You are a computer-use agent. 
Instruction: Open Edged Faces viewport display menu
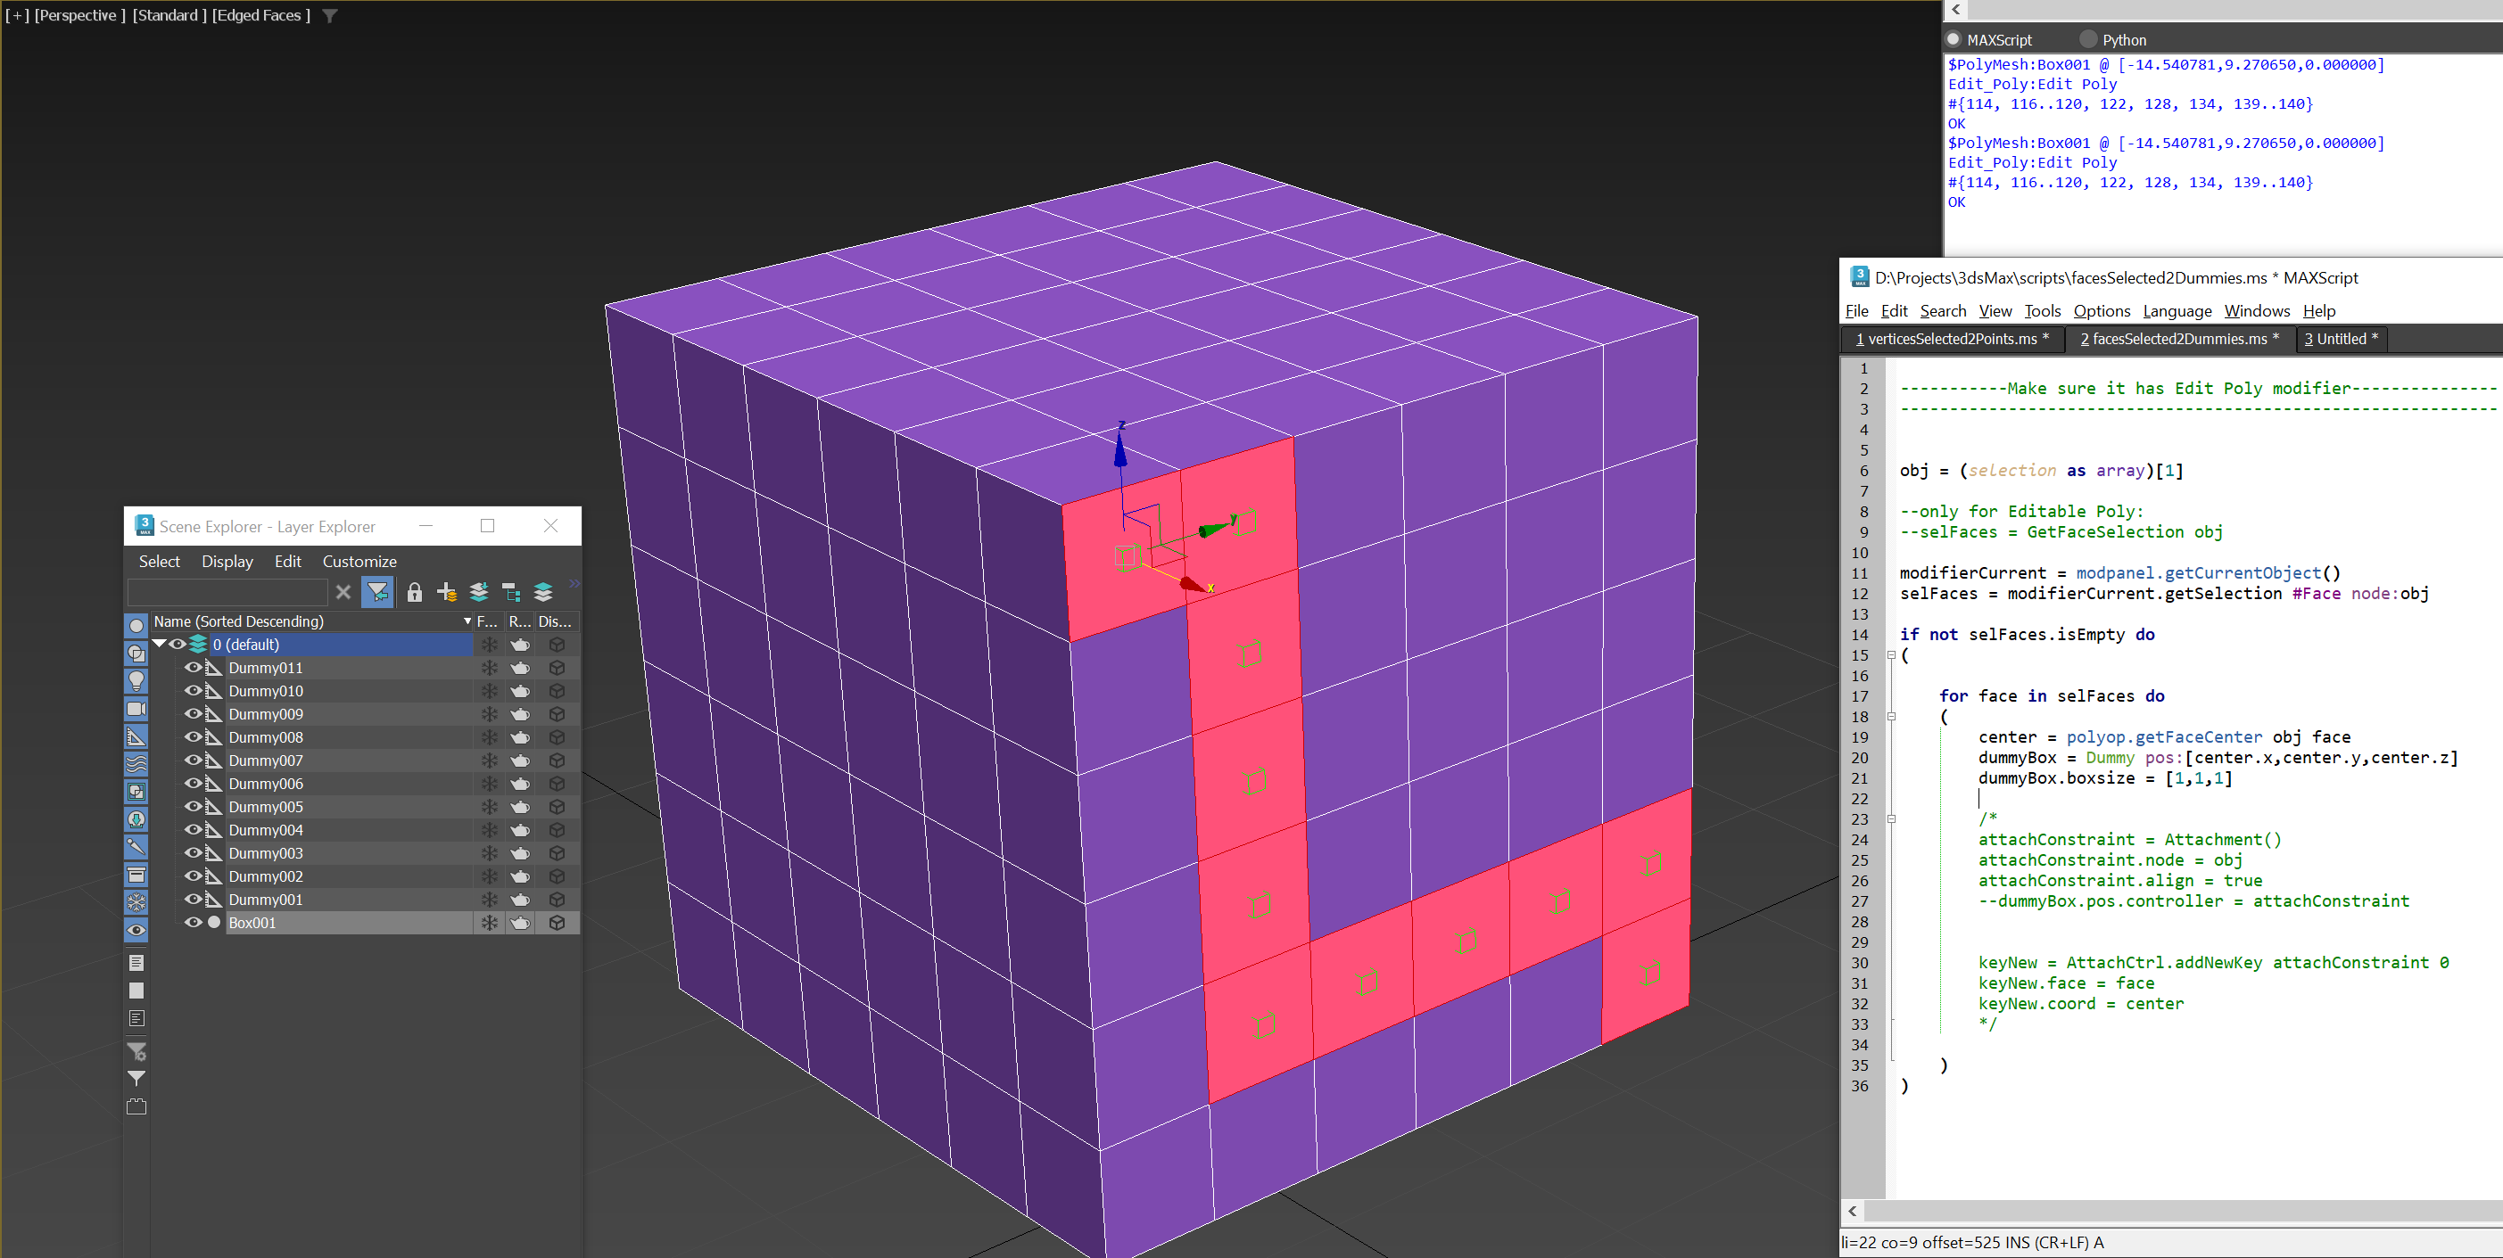click(260, 15)
